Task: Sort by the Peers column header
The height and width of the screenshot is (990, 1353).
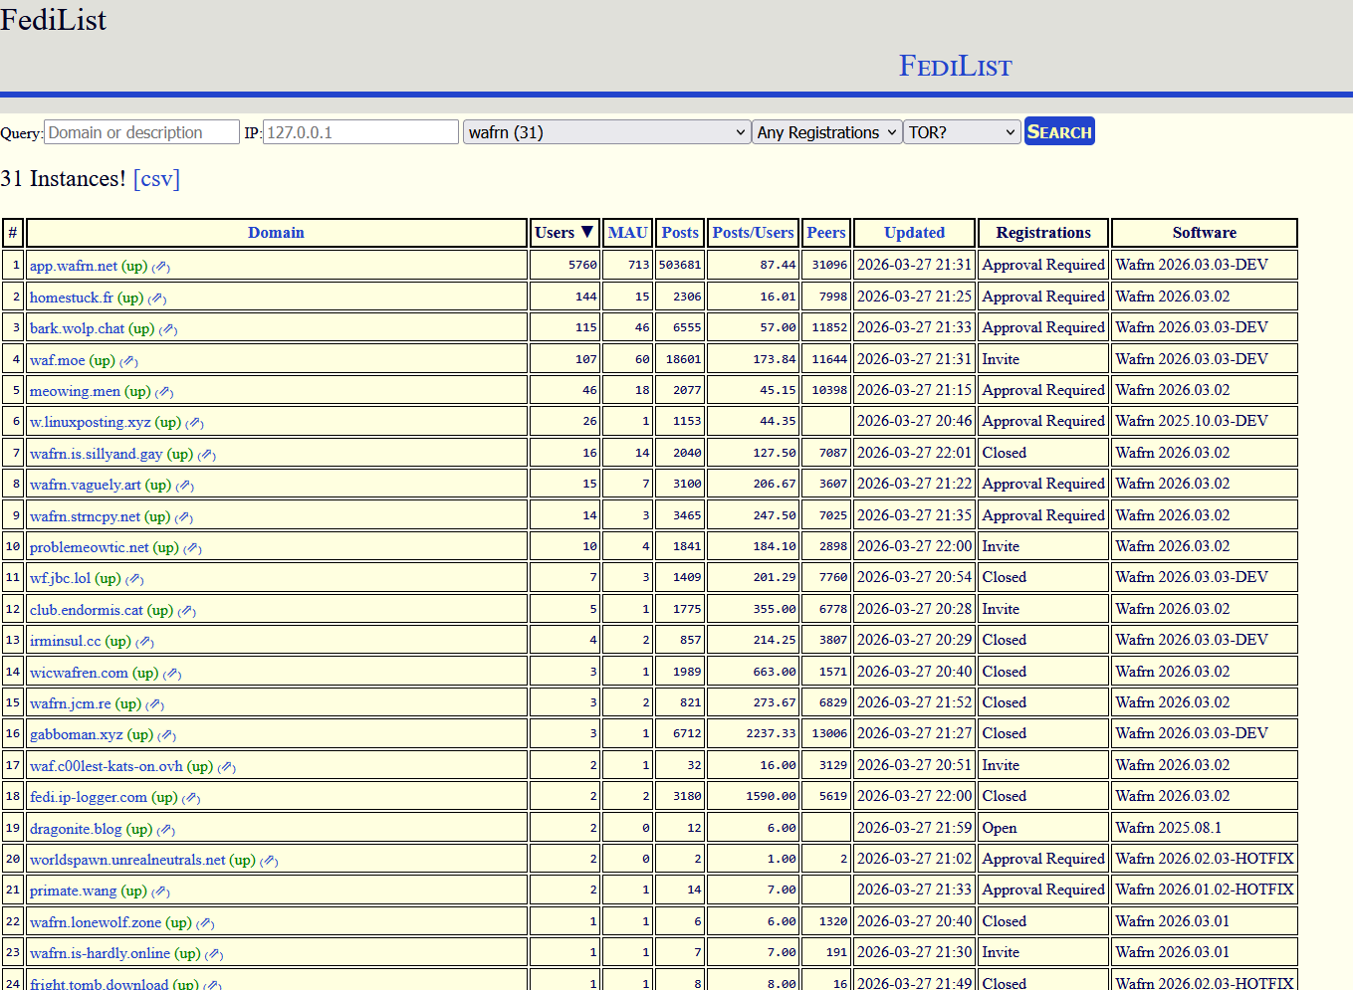Action: (825, 233)
